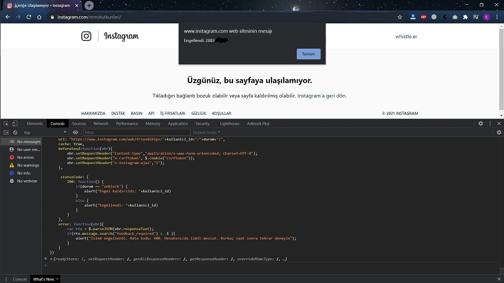
Task: Reload the current page
Action: (28, 17)
